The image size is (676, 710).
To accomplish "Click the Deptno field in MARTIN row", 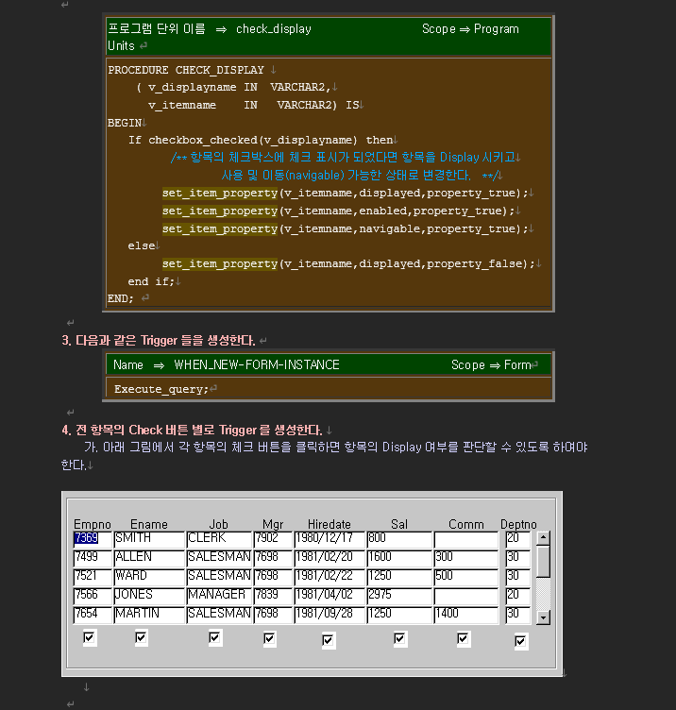I will pos(517,615).
